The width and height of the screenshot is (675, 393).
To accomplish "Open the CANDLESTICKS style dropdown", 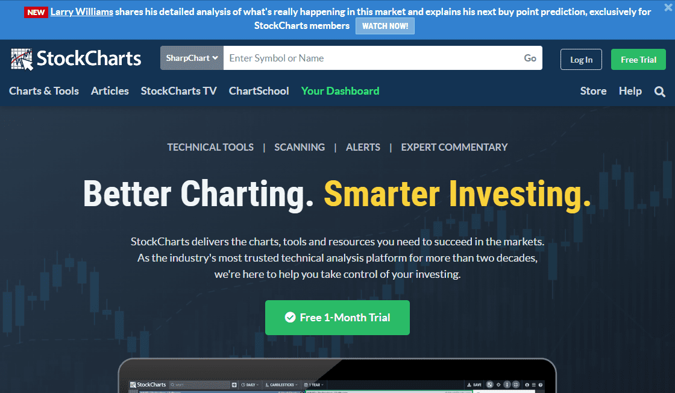I will [x=283, y=385].
